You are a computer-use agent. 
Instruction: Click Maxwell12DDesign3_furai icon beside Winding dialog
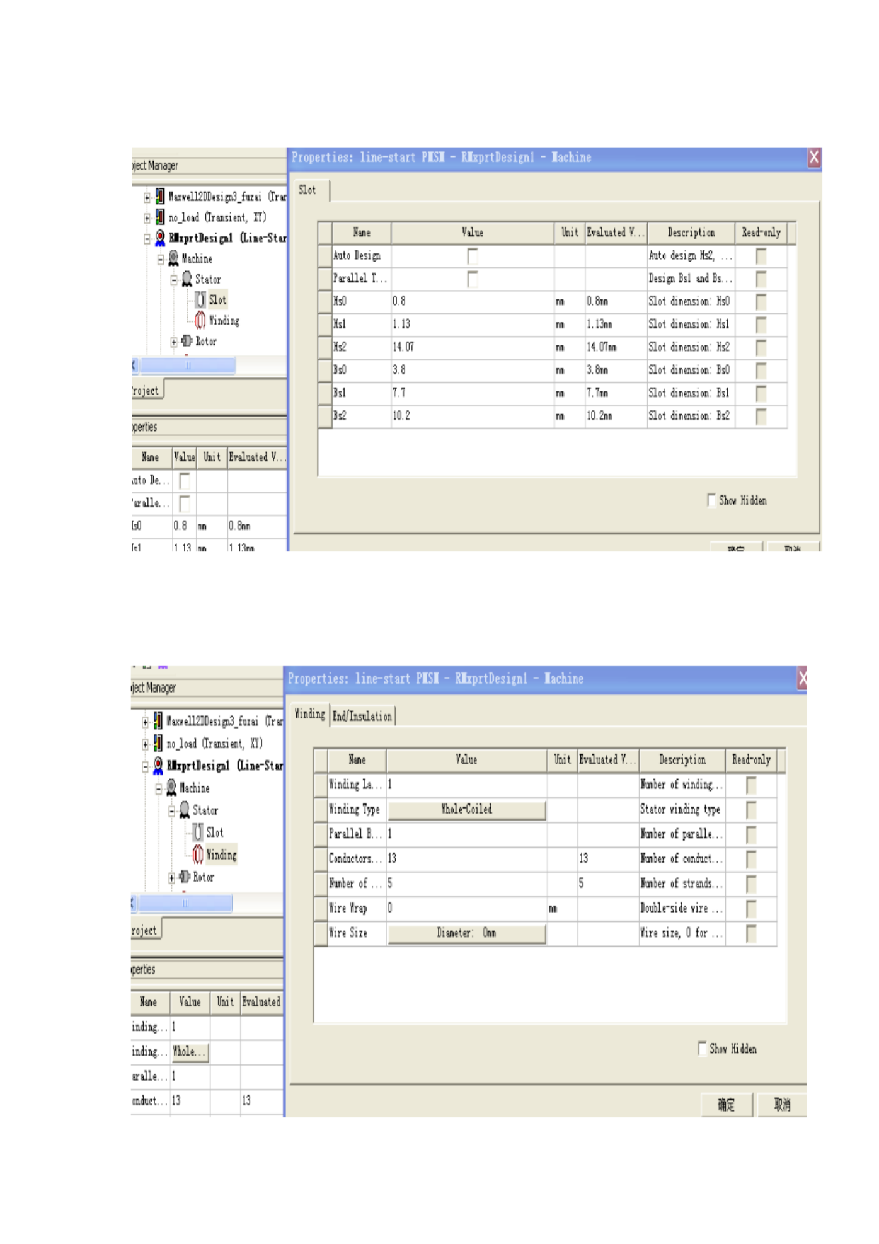tap(158, 720)
